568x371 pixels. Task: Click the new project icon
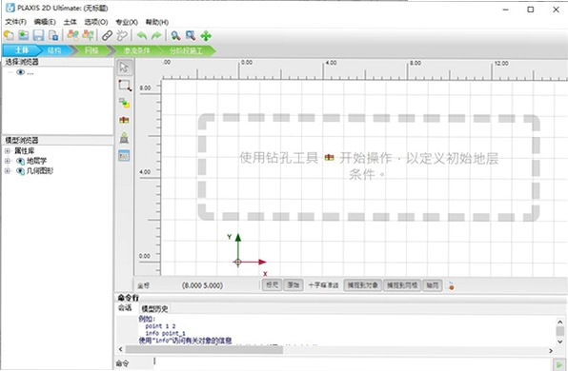click(9, 35)
